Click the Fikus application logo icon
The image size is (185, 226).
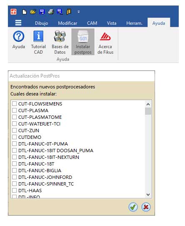tap(13, 12)
